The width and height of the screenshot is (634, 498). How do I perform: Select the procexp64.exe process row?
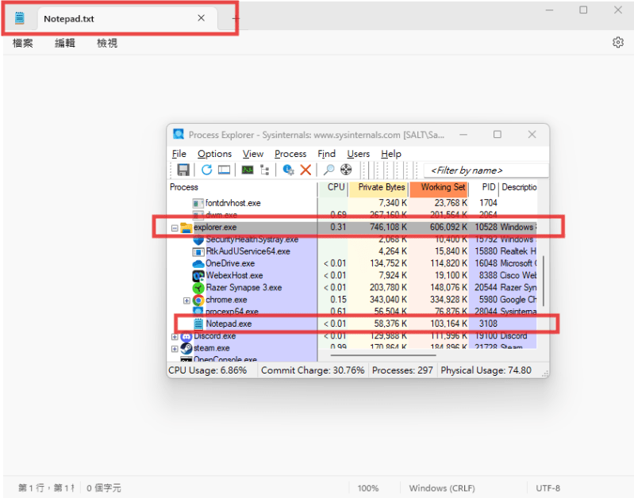pyautogui.click(x=352, y=312)
